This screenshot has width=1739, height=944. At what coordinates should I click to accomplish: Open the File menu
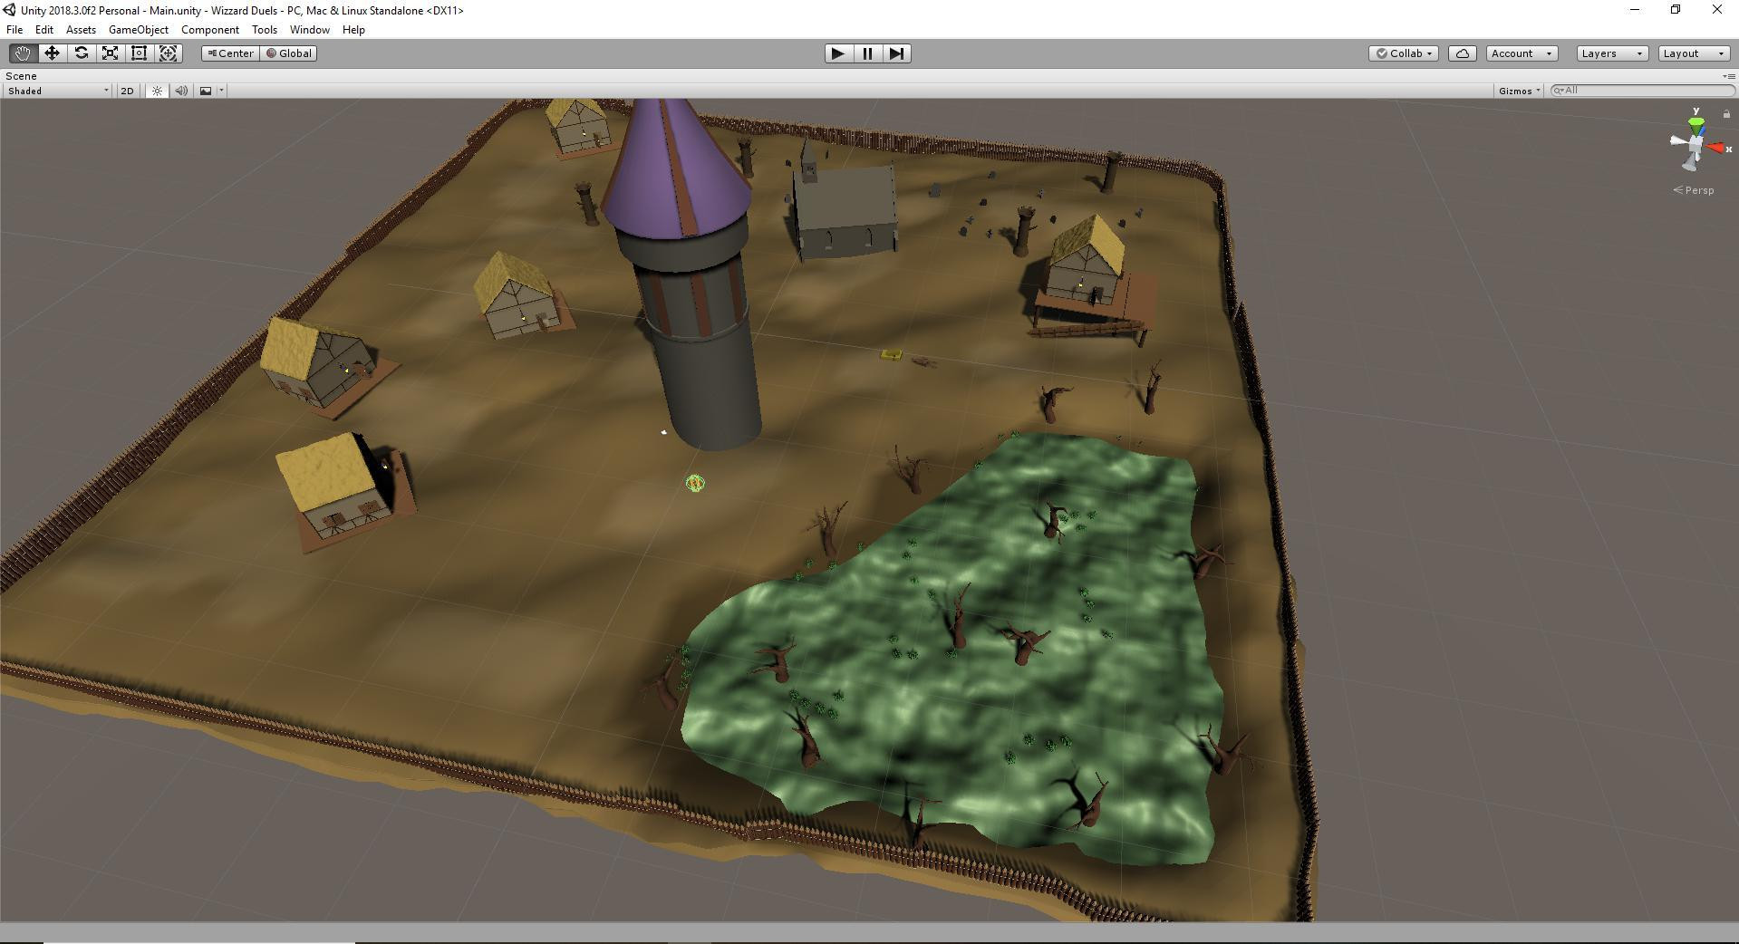14,30
